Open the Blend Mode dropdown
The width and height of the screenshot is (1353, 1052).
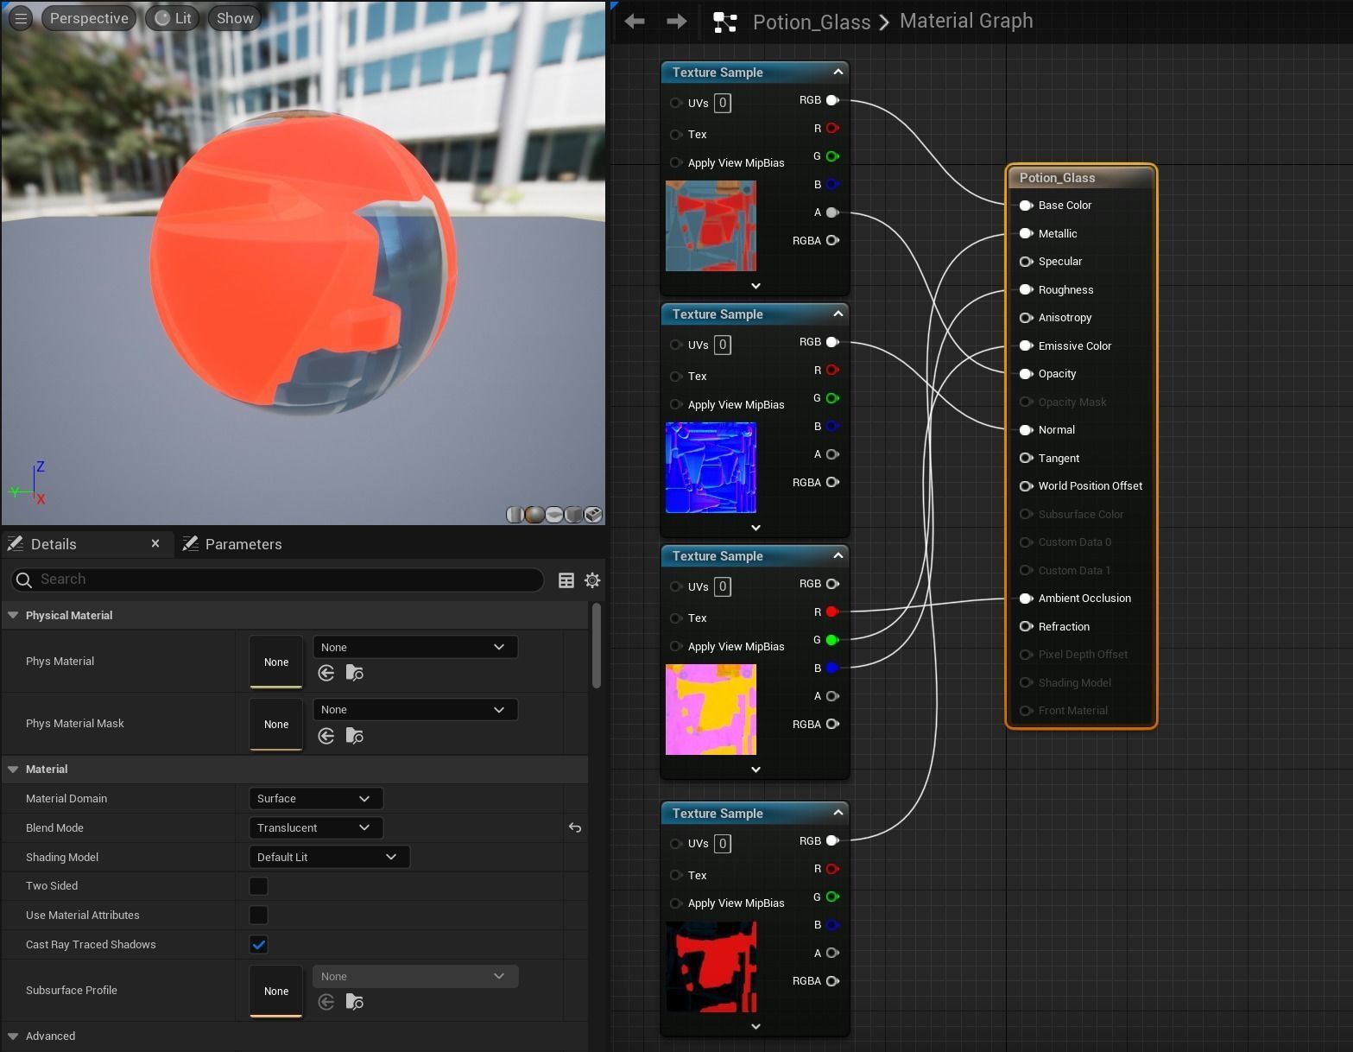[315, 827]
